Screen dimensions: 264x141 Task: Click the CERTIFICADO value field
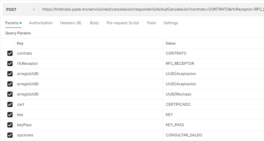[213, 104]
